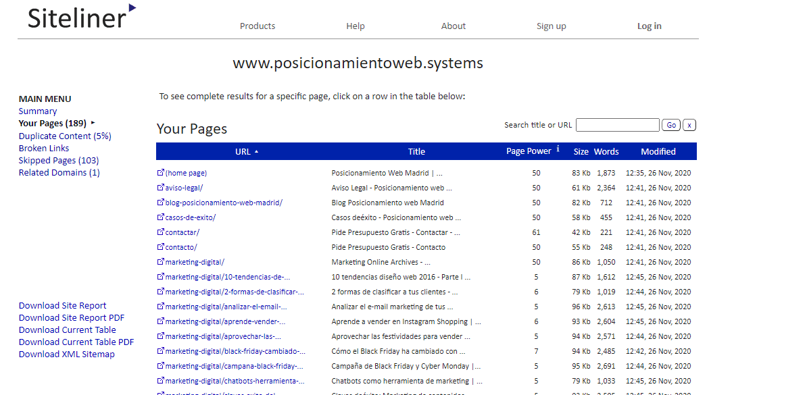This screenshot has height=395, width=807.
Task: Open Skipped Pages (103)
Action: tap(59, 161)
